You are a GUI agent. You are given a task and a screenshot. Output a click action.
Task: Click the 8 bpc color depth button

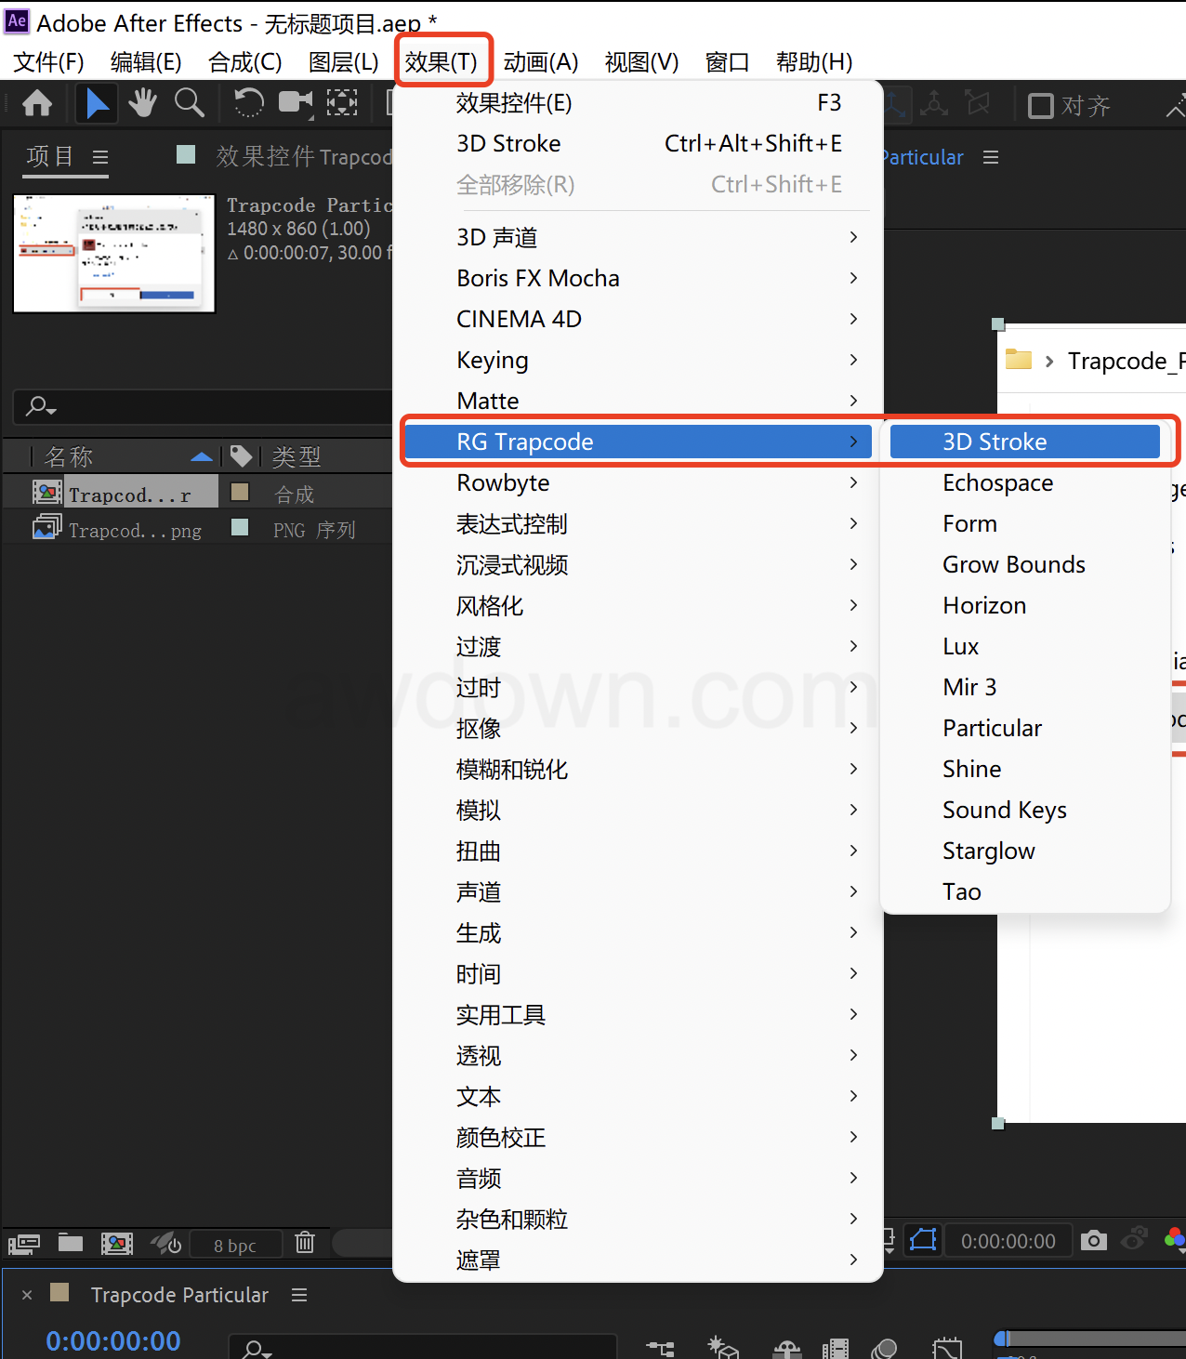click(234, 1246)
